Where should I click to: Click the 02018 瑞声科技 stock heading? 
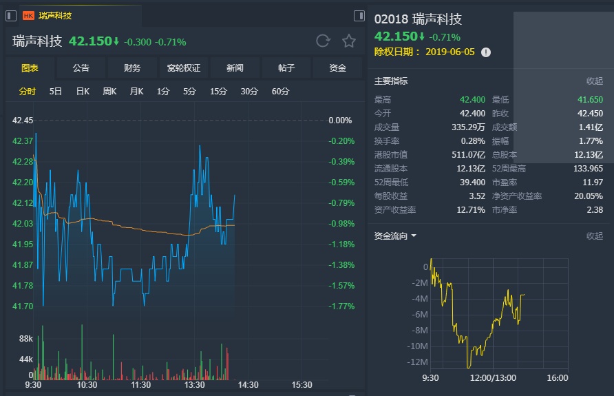coord(418,19)
